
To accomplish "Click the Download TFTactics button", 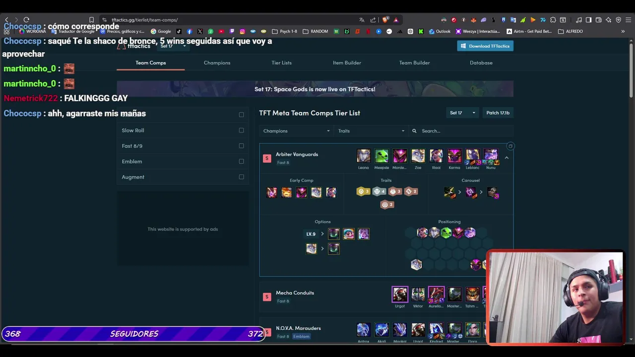I will pyautogui.click(x=485, y=46).
